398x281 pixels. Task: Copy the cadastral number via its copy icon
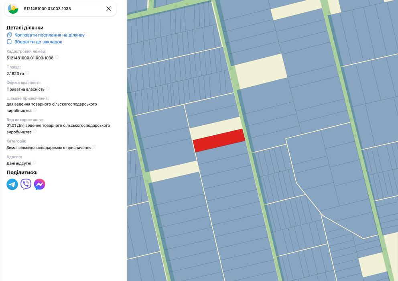pos(57,57)
